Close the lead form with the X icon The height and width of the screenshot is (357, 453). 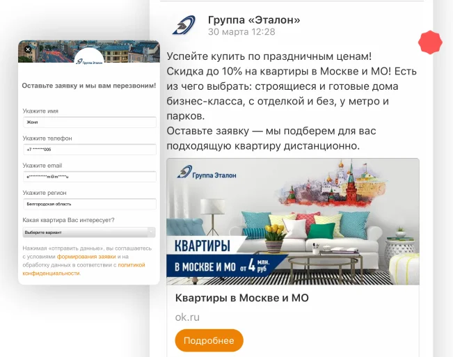tap(28, 49)
